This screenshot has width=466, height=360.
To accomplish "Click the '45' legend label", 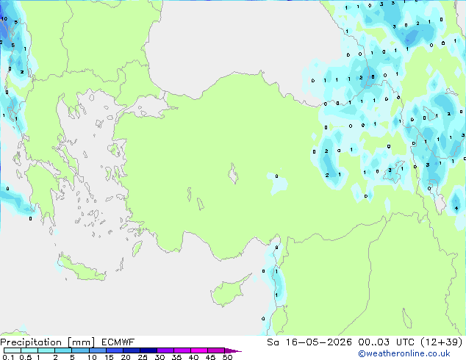I will [x=210, y=357].
